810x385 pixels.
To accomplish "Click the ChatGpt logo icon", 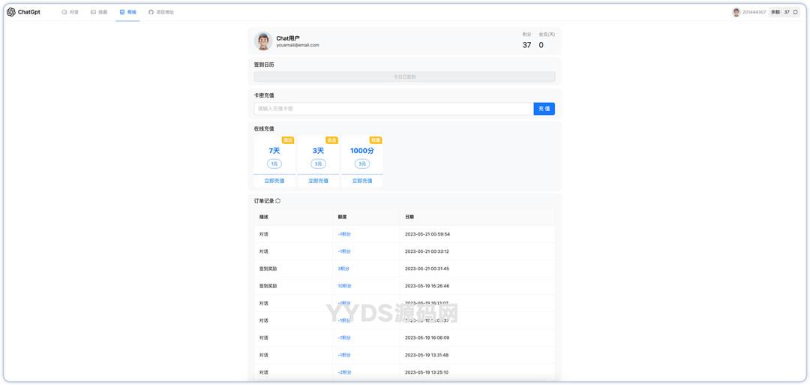I will 11,12.
